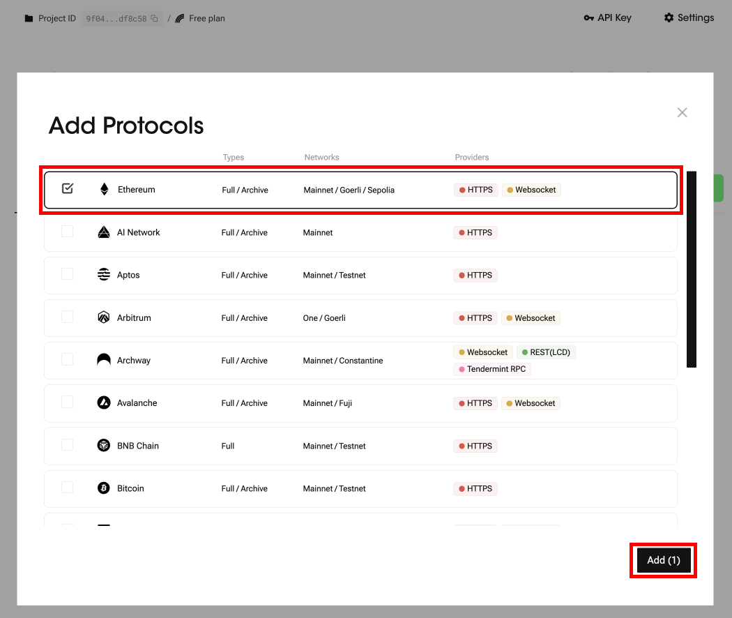732x618 pixels.
Task: Click BNB Chain's 'Full' type text
Action: tap(228, 446)
